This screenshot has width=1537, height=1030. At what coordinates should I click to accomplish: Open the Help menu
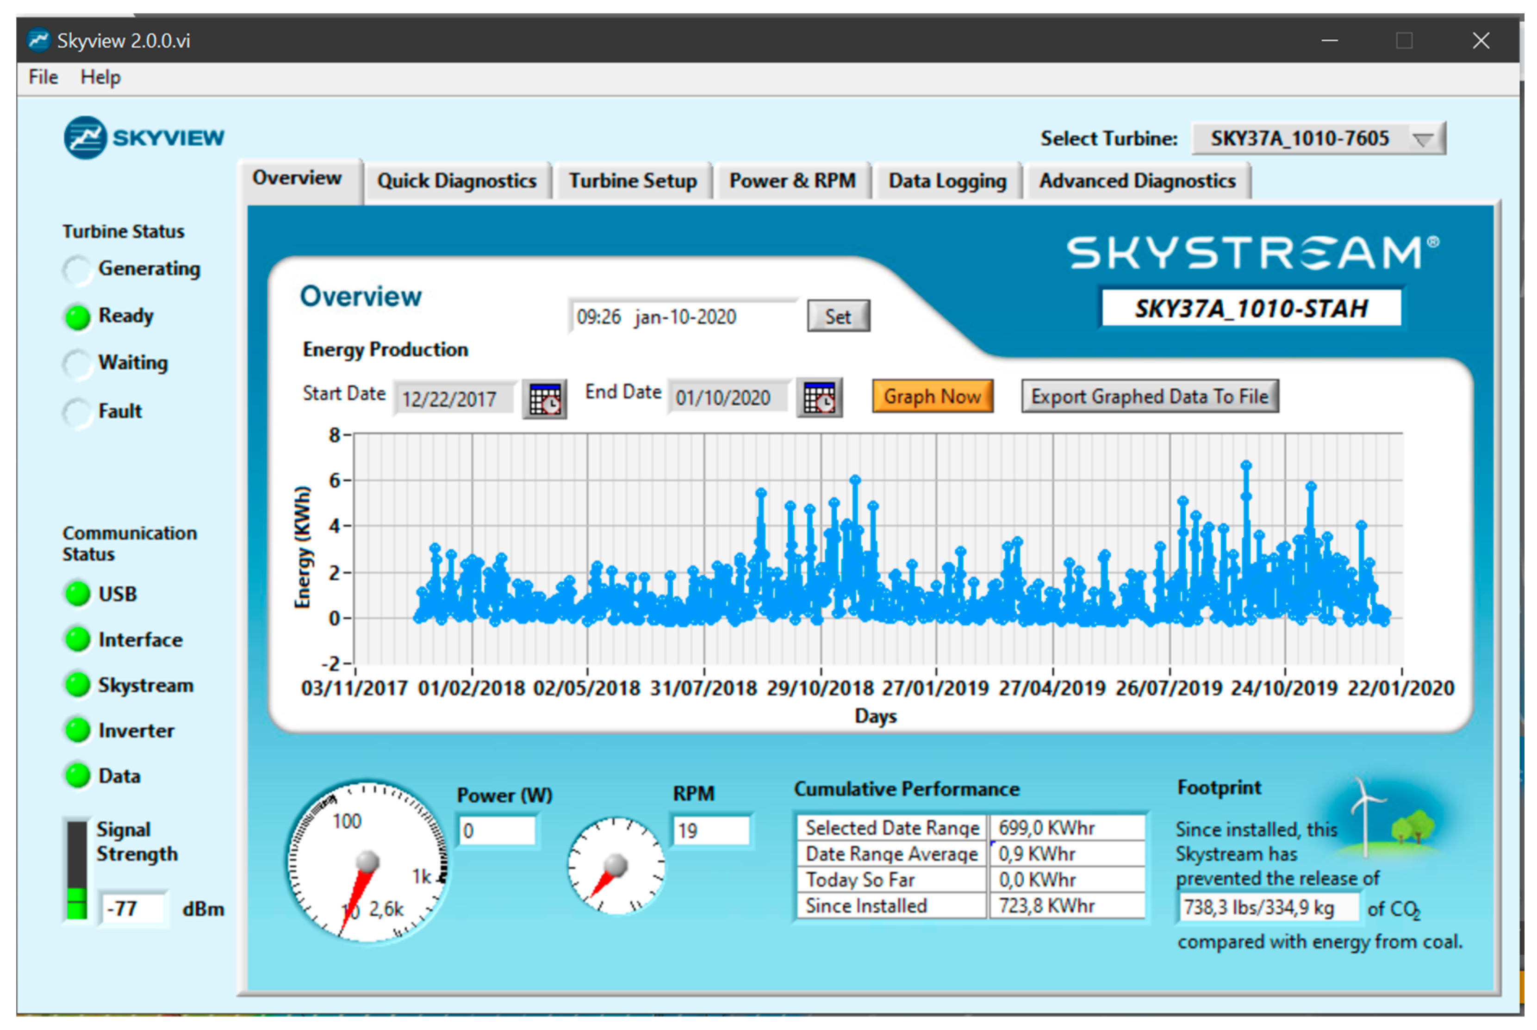click(100, 78)
